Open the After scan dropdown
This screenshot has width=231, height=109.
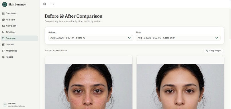[178, 38]
